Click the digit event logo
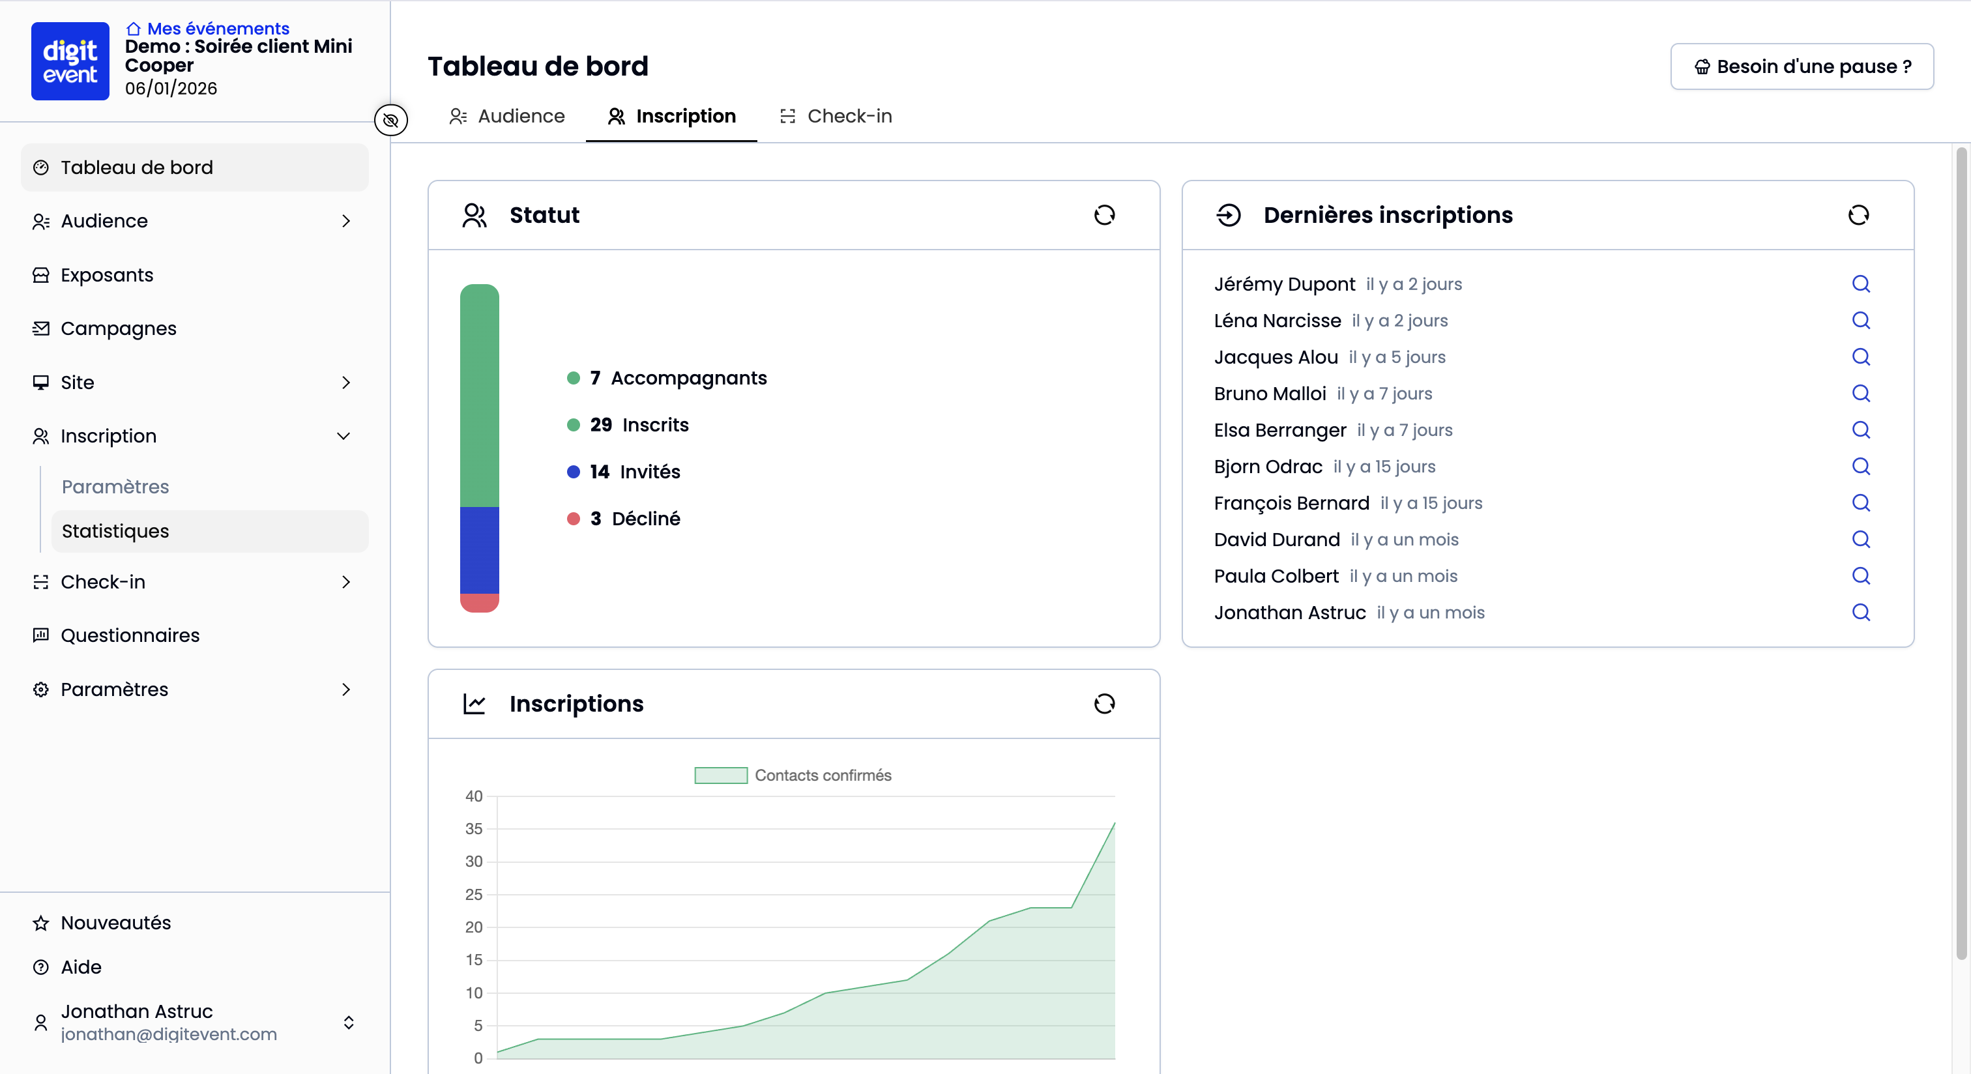Image resolution: width=1971 pixels, height=1074 pixels. [70, 61]
